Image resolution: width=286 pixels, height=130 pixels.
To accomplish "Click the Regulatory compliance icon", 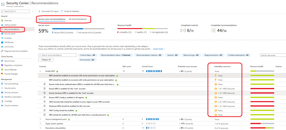I will 2,65.
